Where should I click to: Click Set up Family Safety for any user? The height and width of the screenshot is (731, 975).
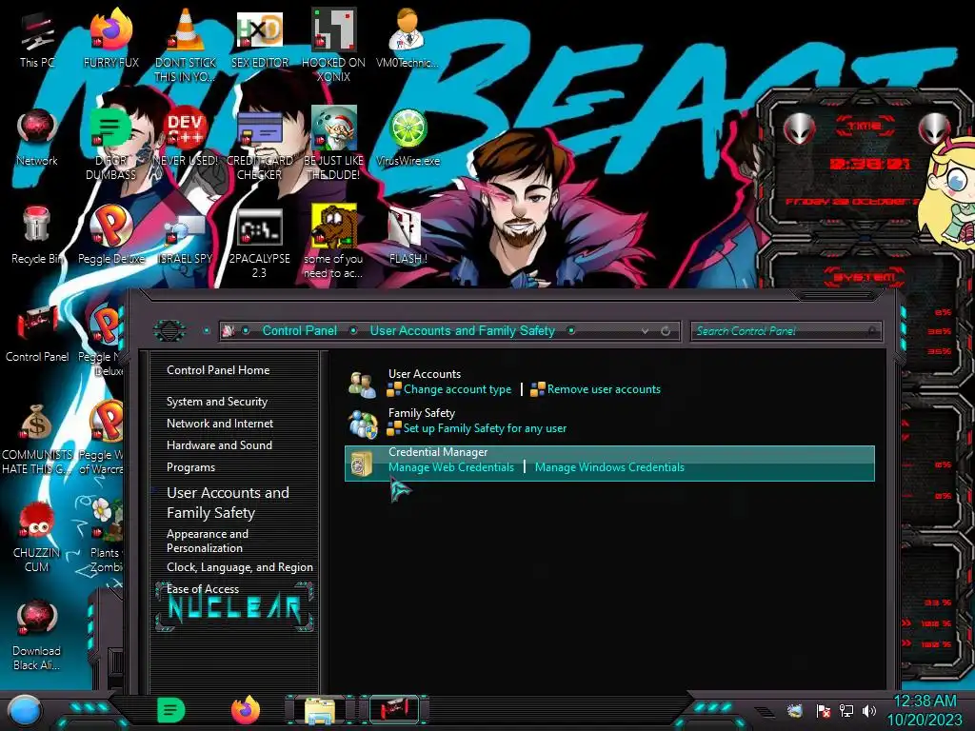coord(485,428)
